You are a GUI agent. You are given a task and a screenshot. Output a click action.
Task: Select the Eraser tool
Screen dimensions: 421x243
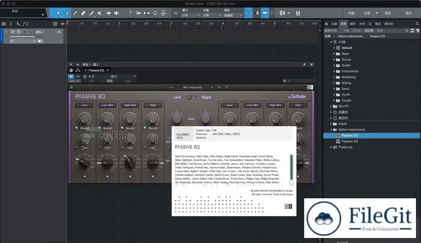click(x=83, y=13)
